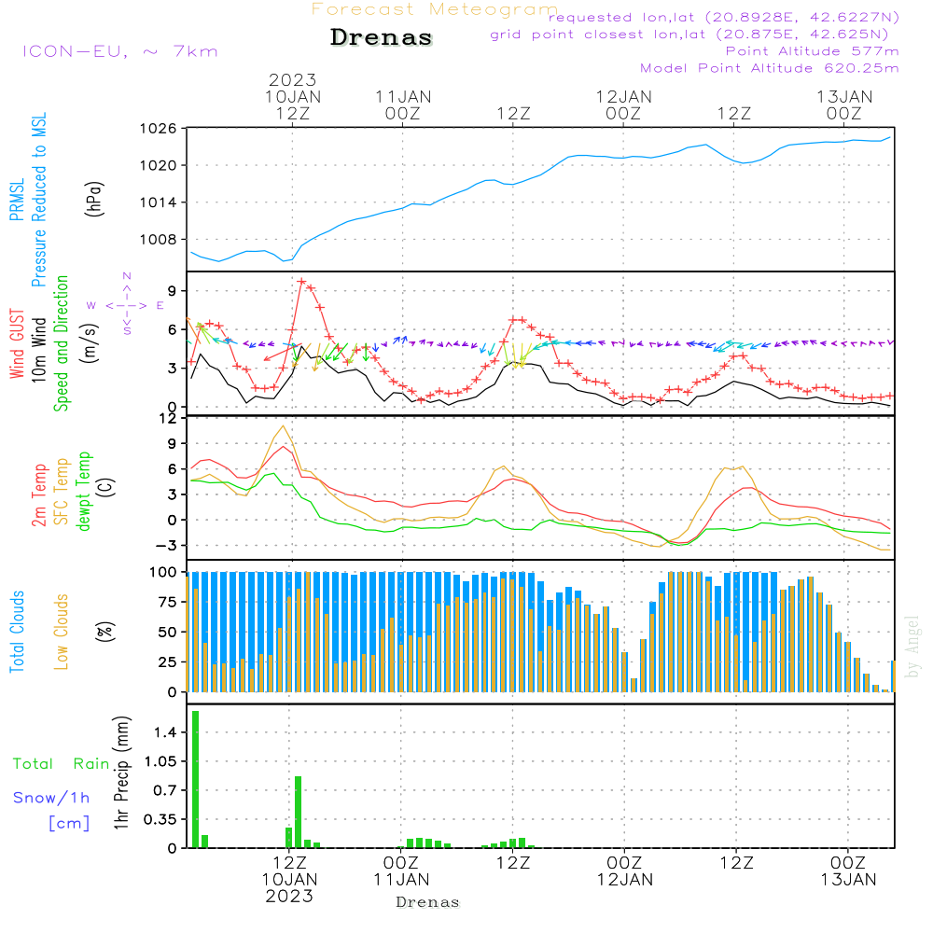Click the 'Forecast Meteogram' title text
Screen dimensions: 933x933
[435, 9]
